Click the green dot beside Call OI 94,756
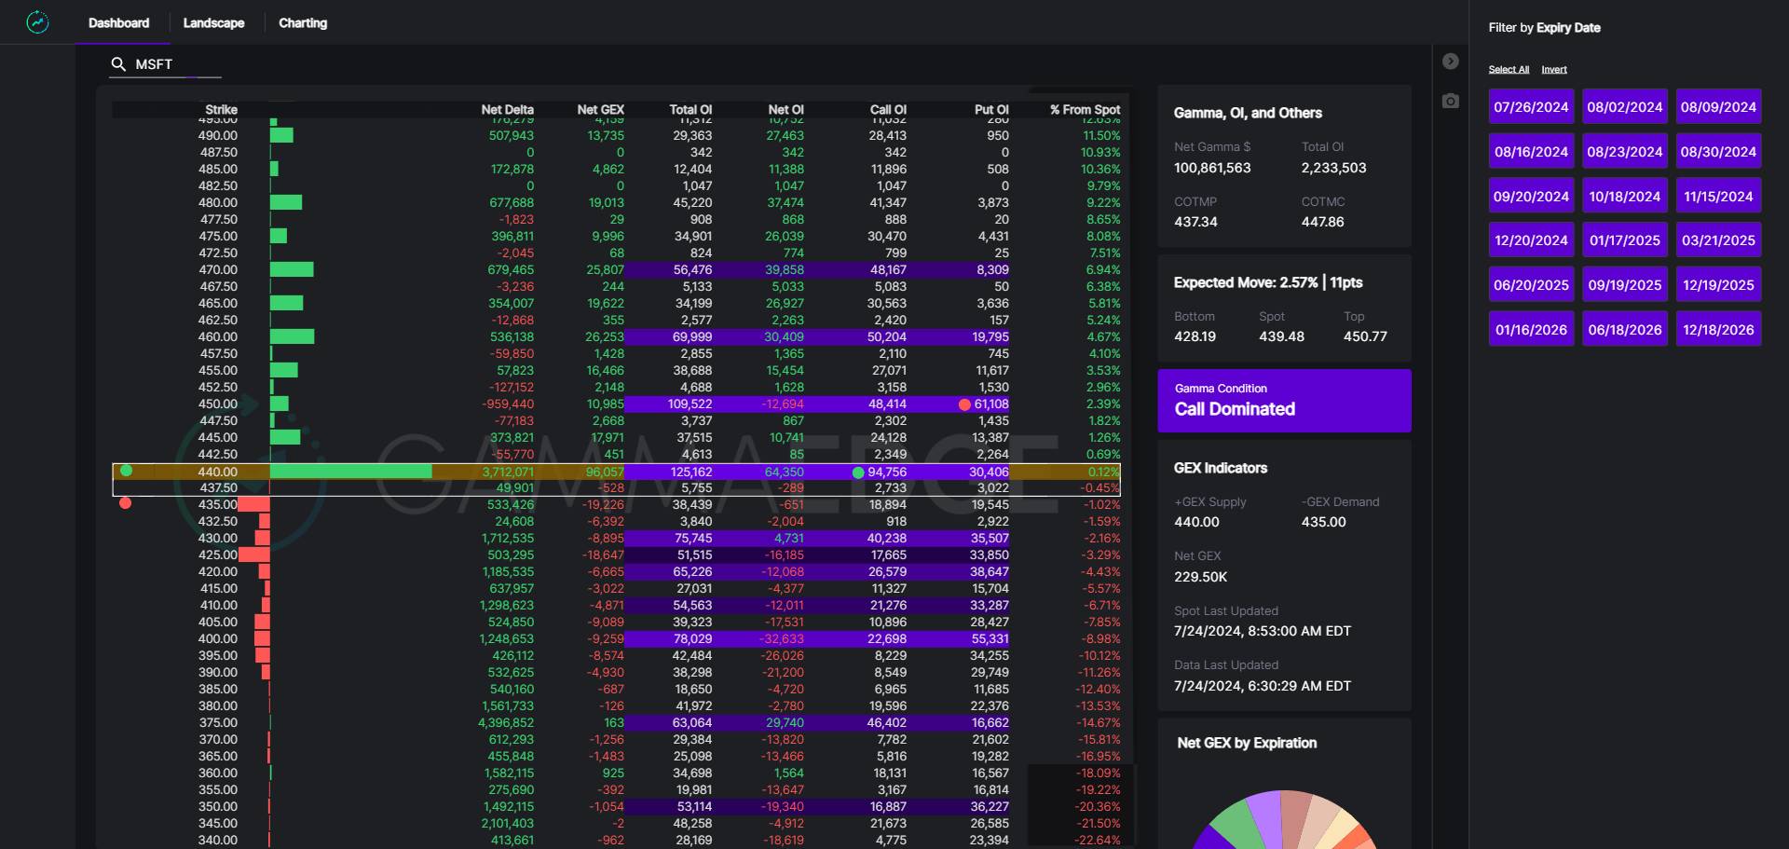 [x=858, y=472]
